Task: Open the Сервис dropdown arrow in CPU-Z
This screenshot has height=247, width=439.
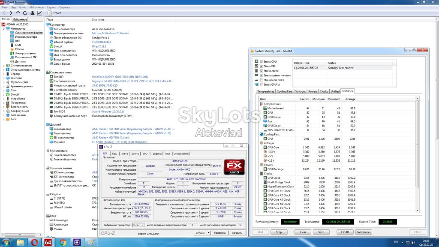Action: point(209,233)
